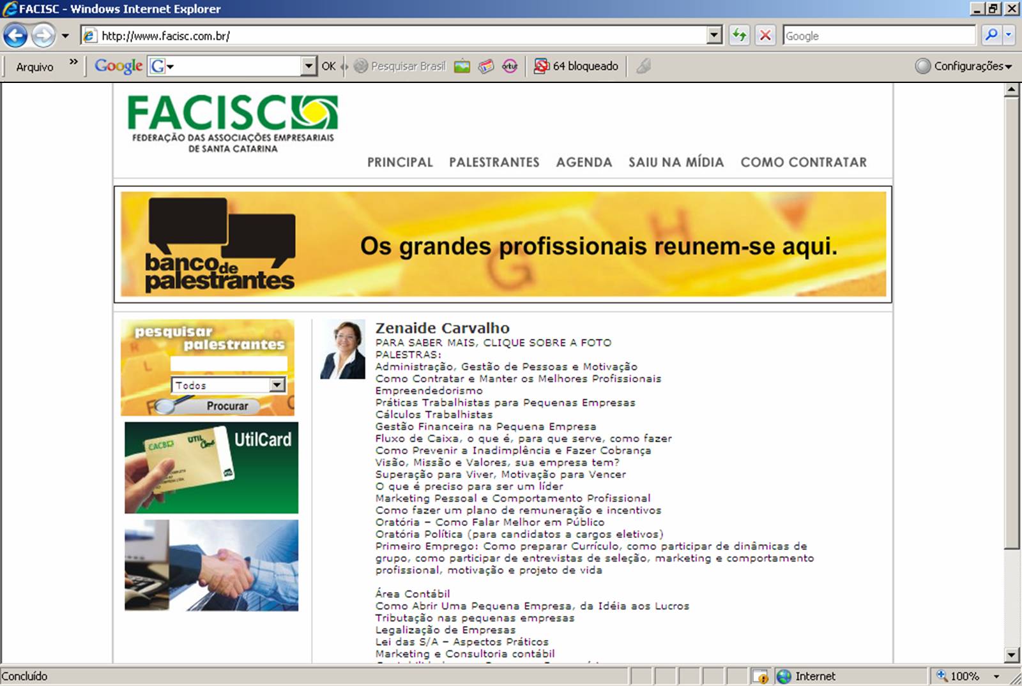
Task: Click the image search toolbar icon
Action: pos(462,66)
